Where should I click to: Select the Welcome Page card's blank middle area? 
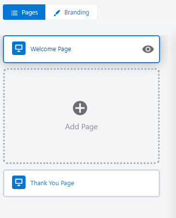(106, 49)
